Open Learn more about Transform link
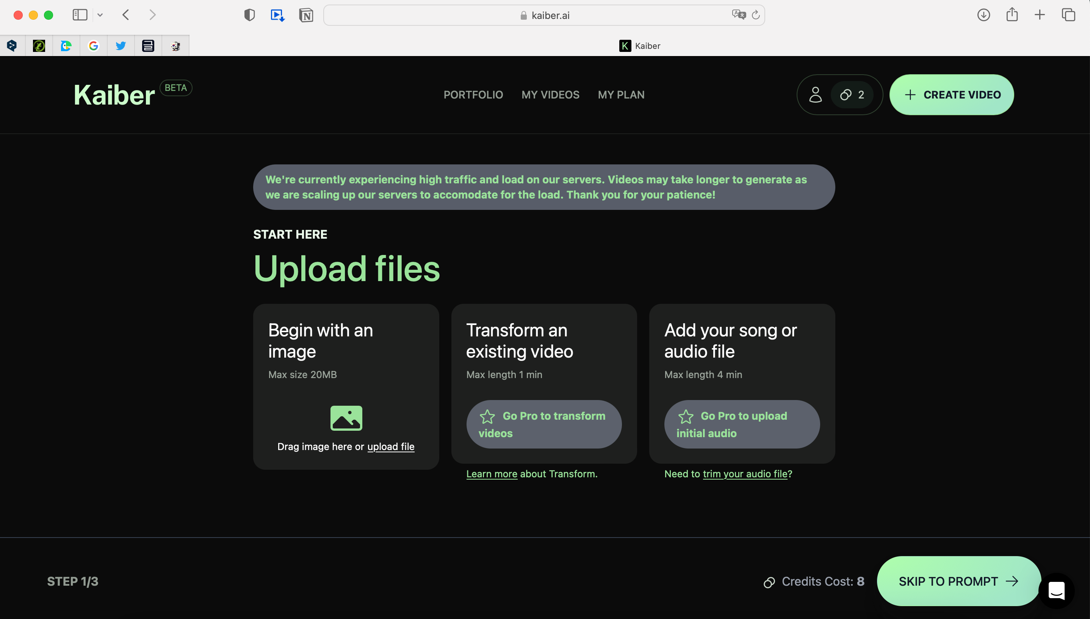This screenshot has height=619, width=1090. (492, 474)
